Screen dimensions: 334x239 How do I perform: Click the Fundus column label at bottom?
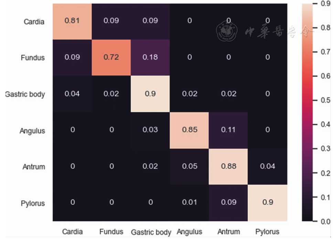tap(111, 231)
